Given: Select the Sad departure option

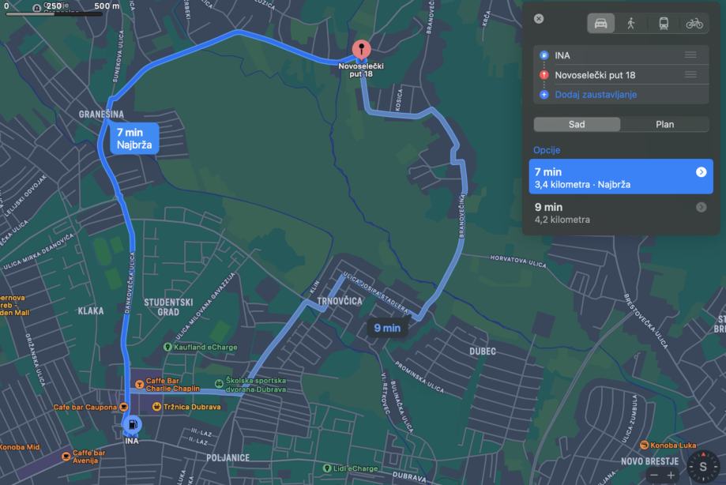Looking at the screenshot, I should click(577, 125).
